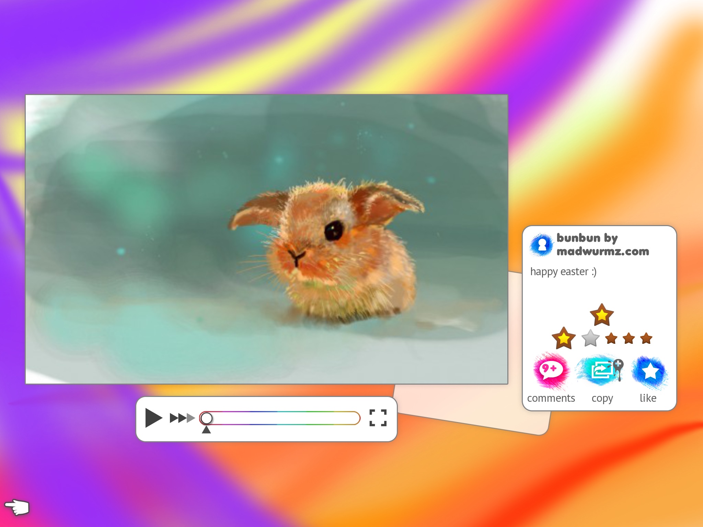Screen dimensions: 703x527
Task: Click the large gold star in the star row
Action: (563, 338)
